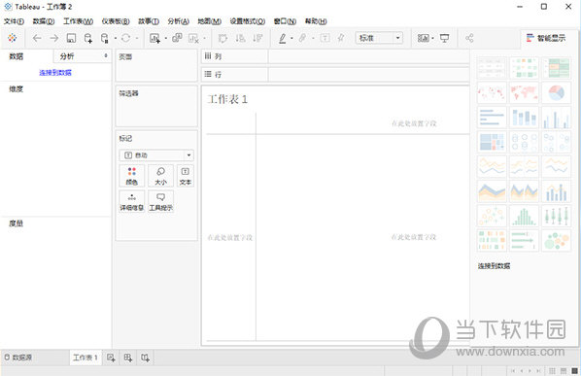Click the Size (大小) button in Marks card
581x376 pixels.
[160, 176]
